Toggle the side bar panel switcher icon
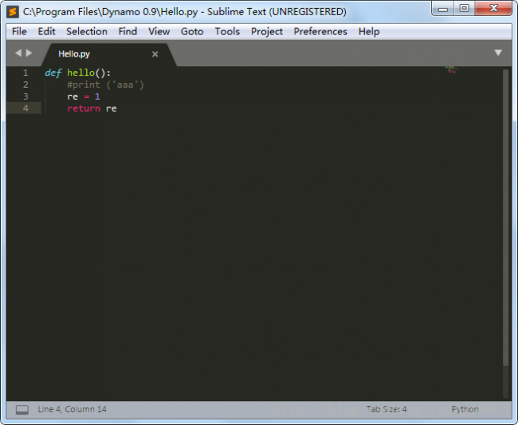 (x=22, y=410)
